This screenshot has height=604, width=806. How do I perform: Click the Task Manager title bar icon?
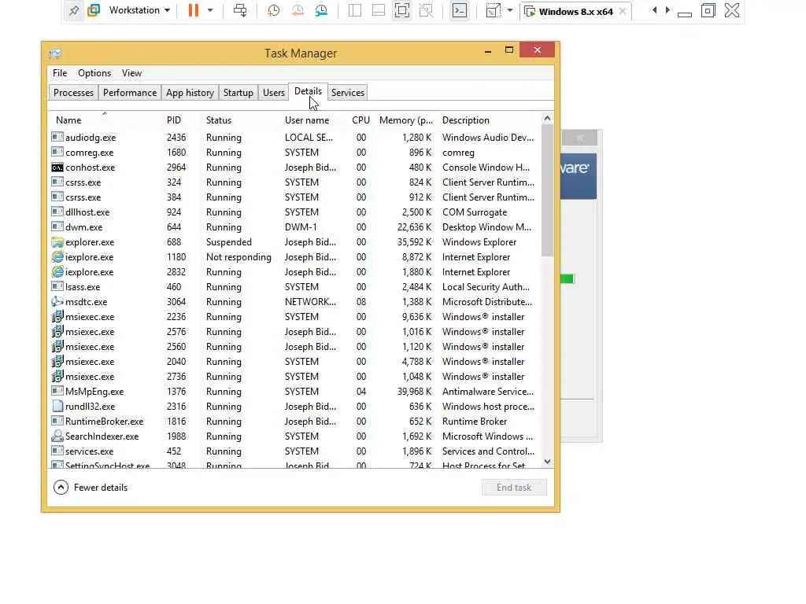55,53
